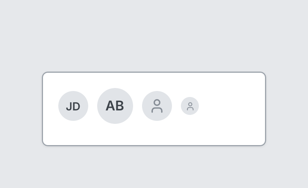Image resolution: width=308 pixels, height=188 pixels.
Task: Pick the last avatar in the row
Action: (x=190, y=106)
